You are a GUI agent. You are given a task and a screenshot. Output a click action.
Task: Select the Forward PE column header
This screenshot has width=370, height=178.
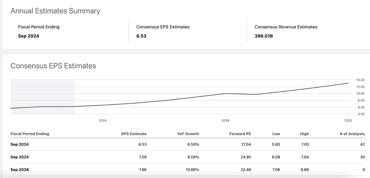point(240,134)
